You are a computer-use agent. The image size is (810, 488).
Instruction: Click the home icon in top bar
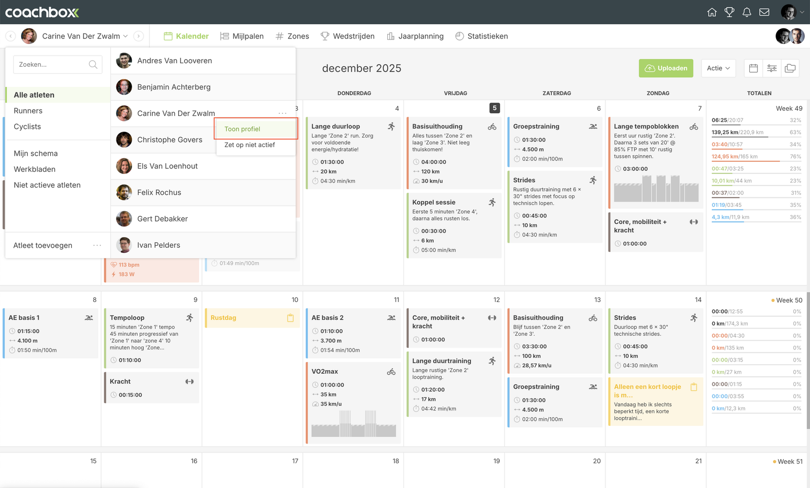click(x=712, y=12)
